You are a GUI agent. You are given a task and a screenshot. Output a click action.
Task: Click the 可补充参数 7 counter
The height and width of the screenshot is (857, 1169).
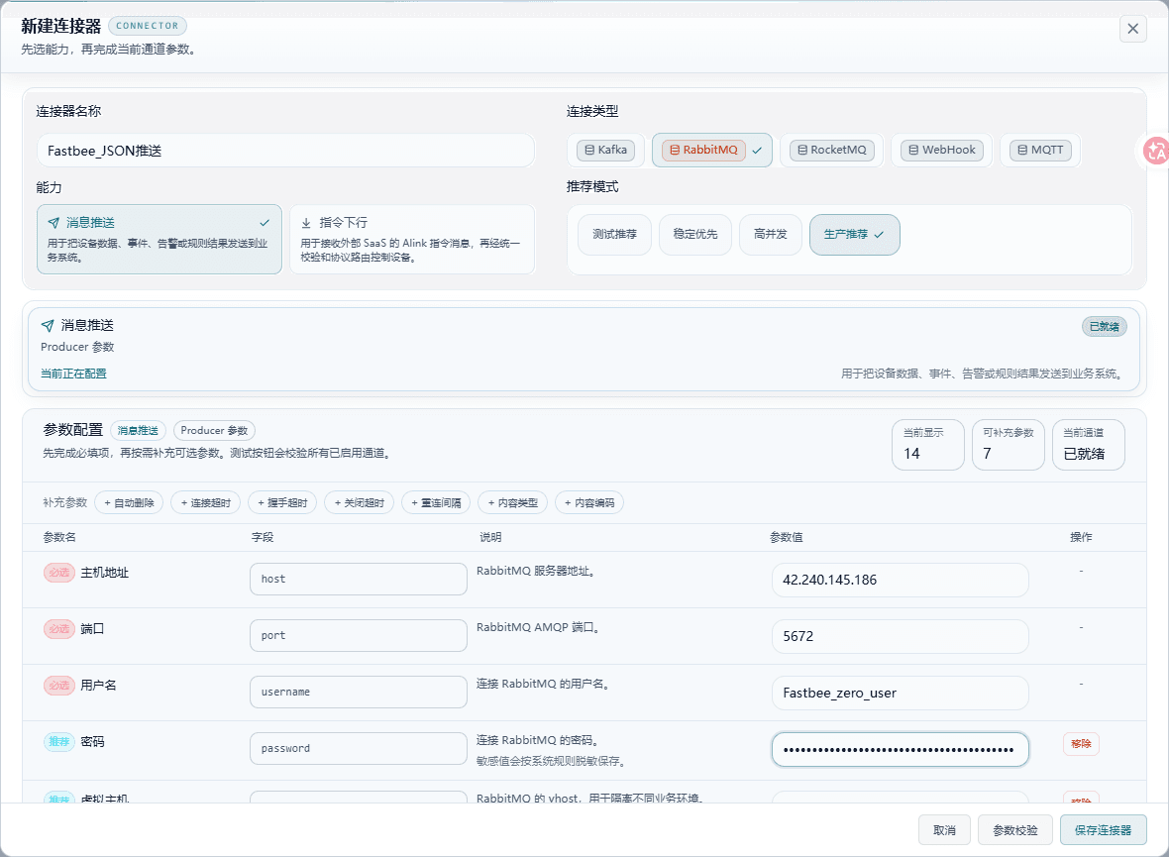click(x=1008, y=445)
